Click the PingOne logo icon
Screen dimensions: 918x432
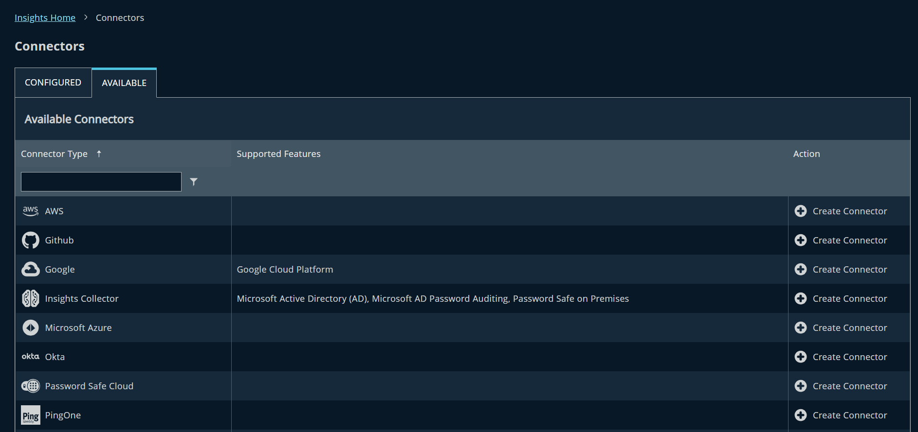click(31, 415)
